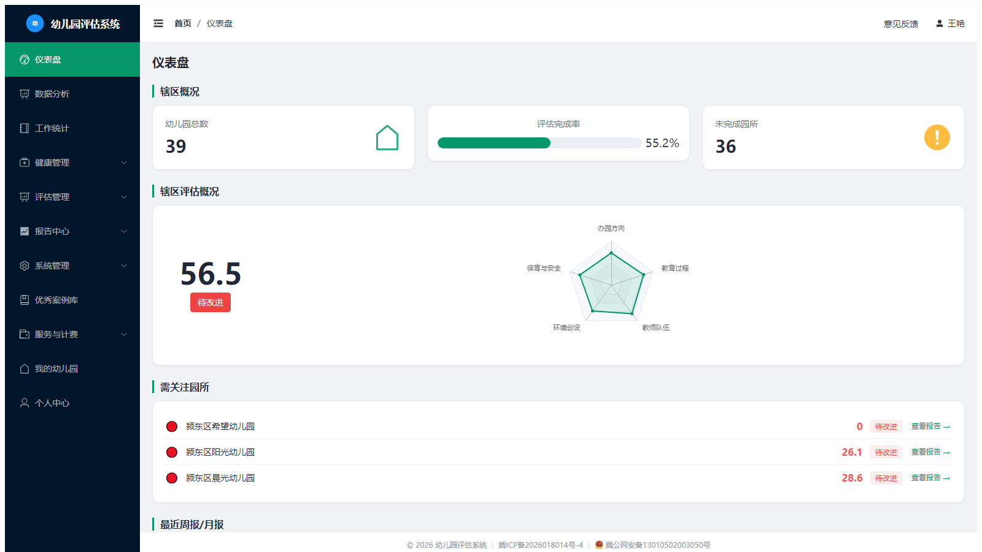This screenshot has height=552, width=982.
Task: Click the green house icon in 幼儿园总数 card
Action: [x=387, y=137]
